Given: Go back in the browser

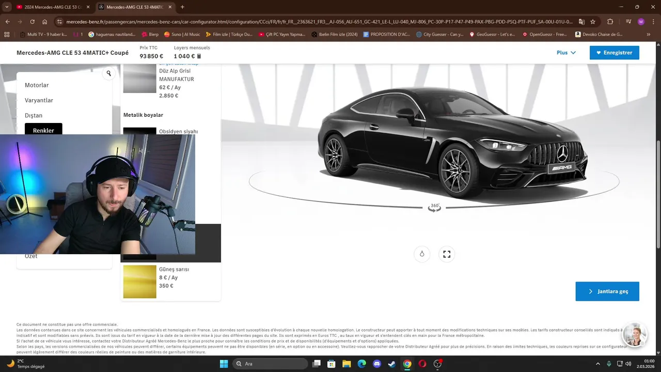Looking at the screenshot, I should tap(8, 22).
